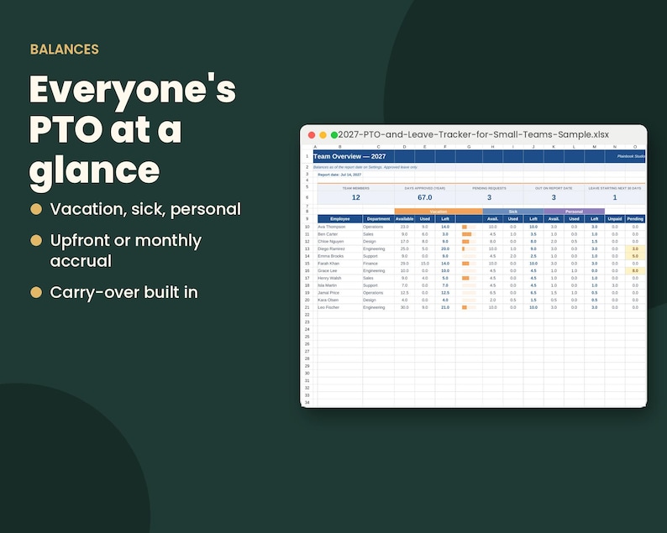Image resolution: width=667 pixels, height=533 pixels.
Task: Select the Leave Starting Next 30 Days value 1
Action: (x=615, y=197)
